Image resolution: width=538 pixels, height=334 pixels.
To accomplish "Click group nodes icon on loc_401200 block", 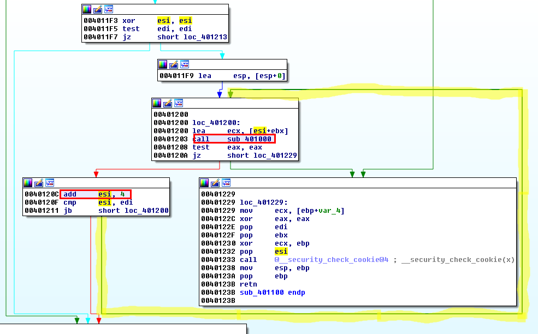I will [x=179, y=103].
